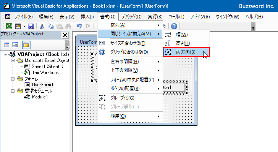The width and height of the screenshot is (278, 152).
Task: Click the VBA application icon in the title bar
Action: (x=6, y=6)
